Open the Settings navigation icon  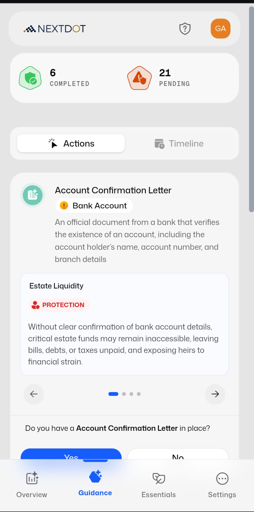[222, 478]
